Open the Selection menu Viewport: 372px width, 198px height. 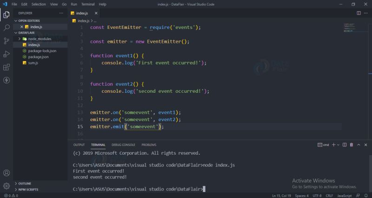click(x=39, y=4)
